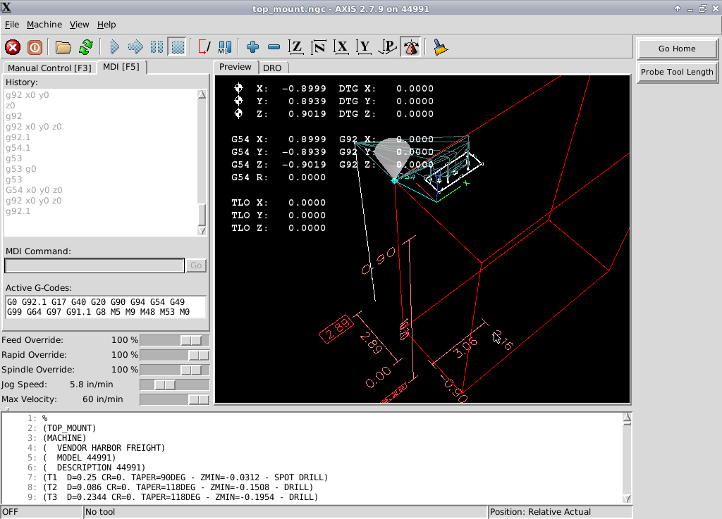
Task: Click the Active G-Codes display box
Action: 106,306
